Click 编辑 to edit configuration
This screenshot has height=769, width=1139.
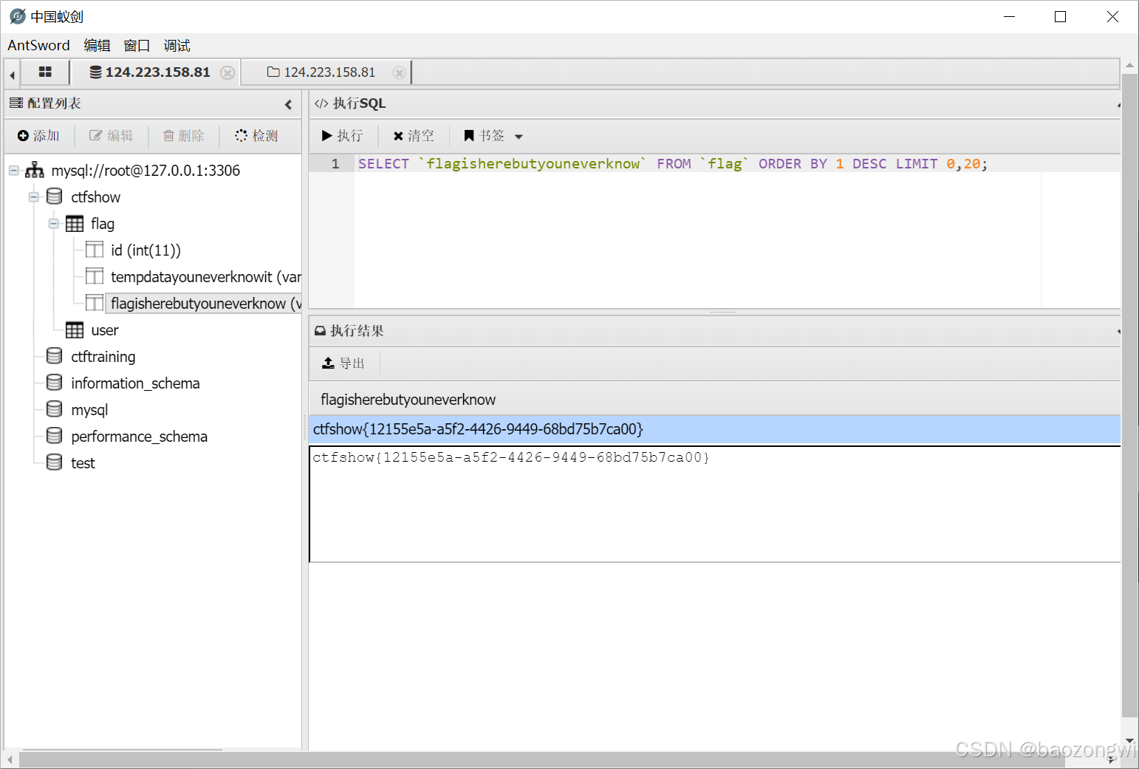pos(112,135)
